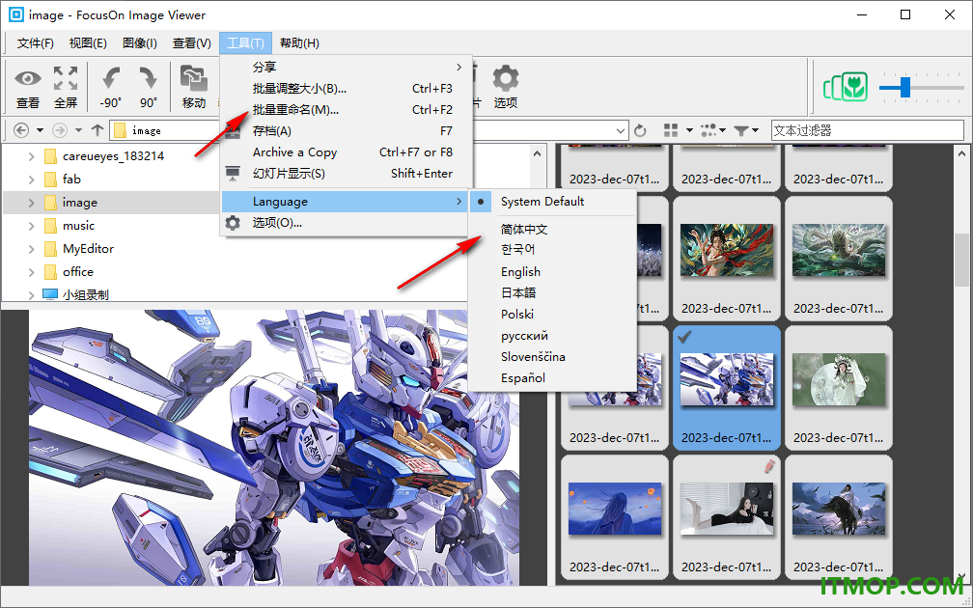Select the image folder in tree
Image resolution: width=973 pixels, height=608 pixels.
80,203
